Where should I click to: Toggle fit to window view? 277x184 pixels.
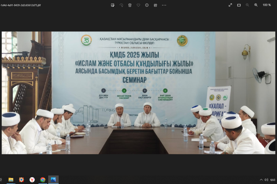pos(239,5)
